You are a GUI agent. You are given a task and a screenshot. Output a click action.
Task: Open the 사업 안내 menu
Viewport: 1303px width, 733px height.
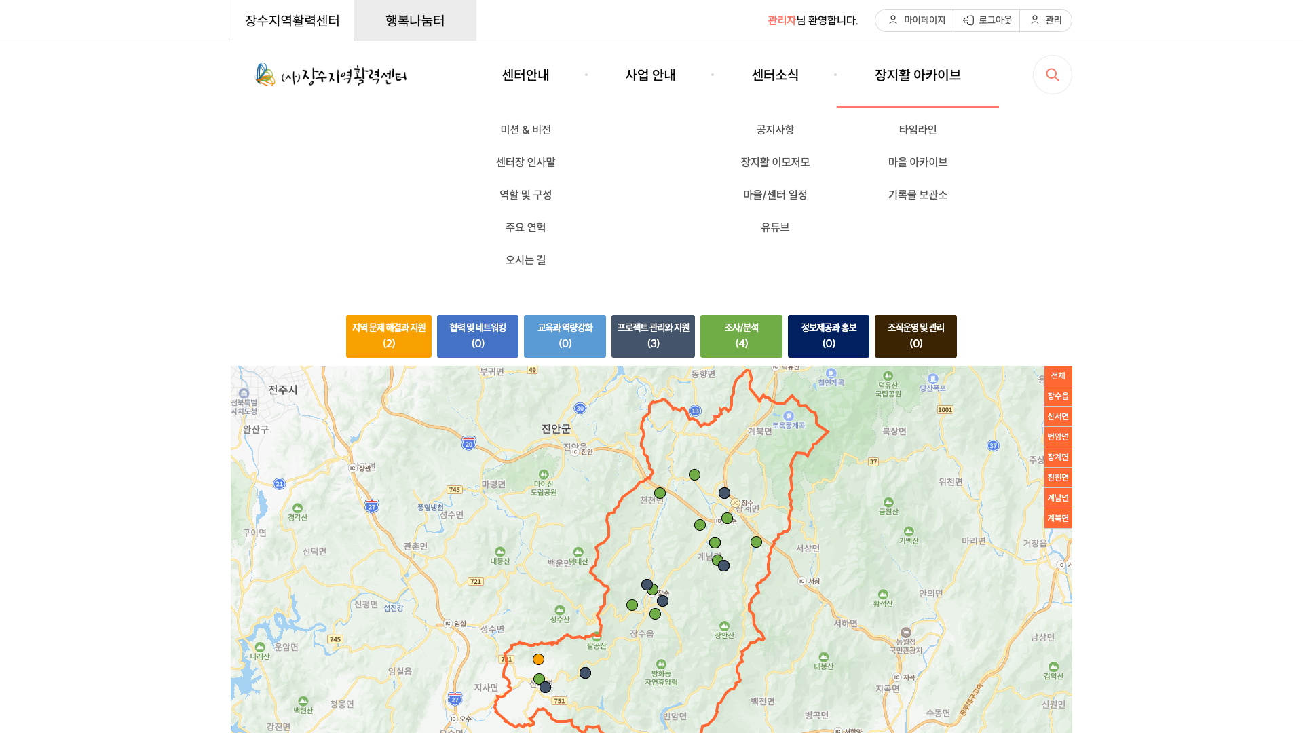pyautogui.click(x=650, y=75)
